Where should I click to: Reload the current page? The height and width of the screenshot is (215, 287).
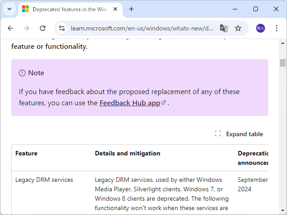pyautogui.click(x=43, y=28)
